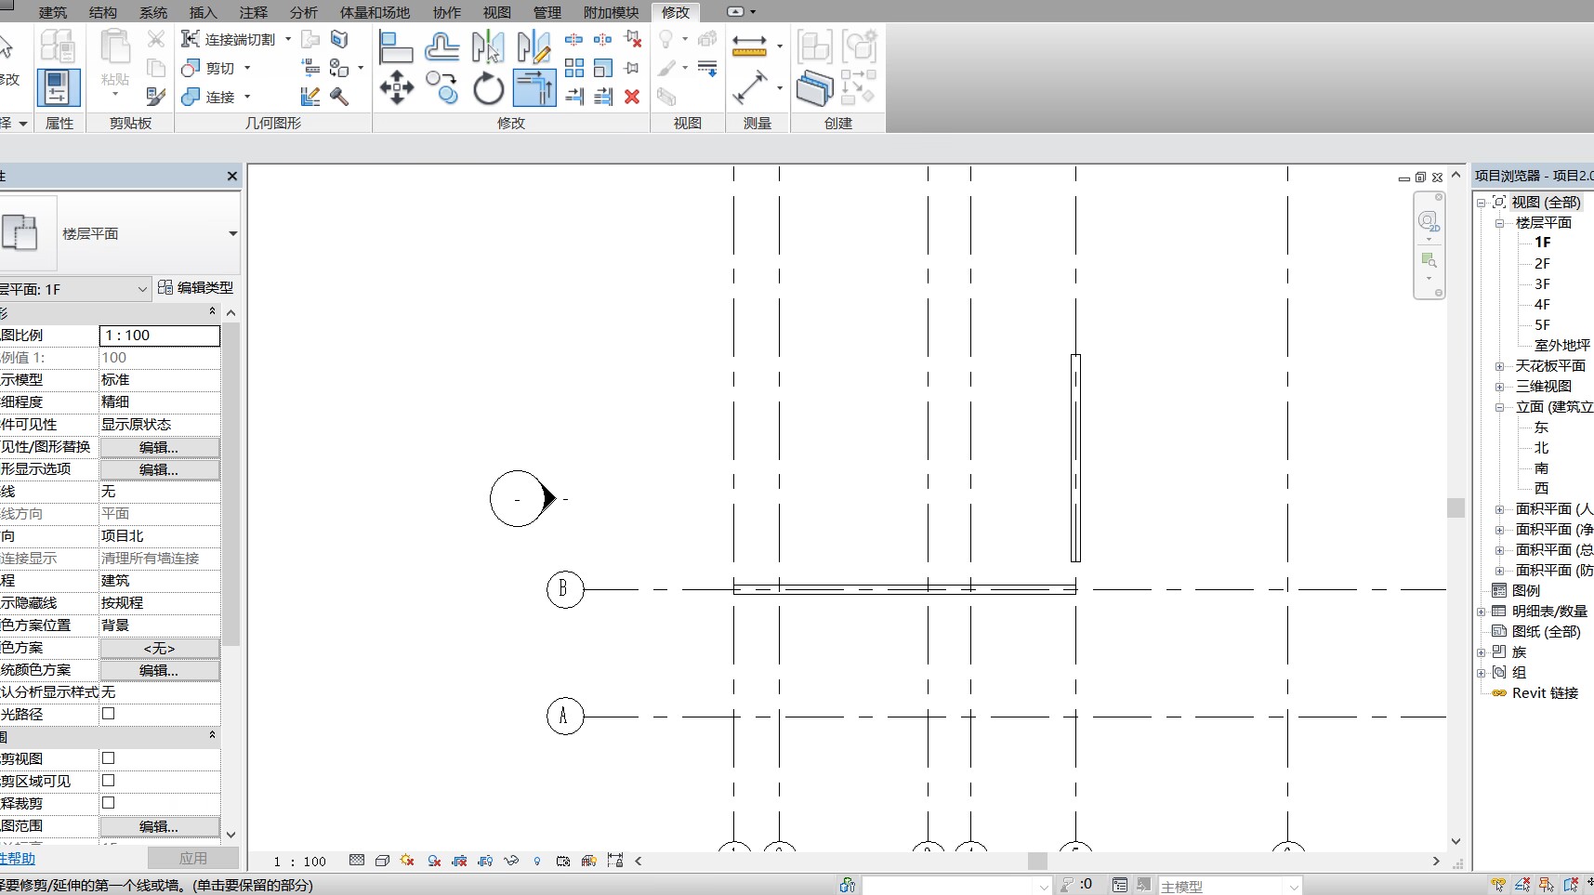The height and width of the screenshot is (895, 1594).
Task: Open the 剪切 dropdown arrow
Action: tap(247, 68)
